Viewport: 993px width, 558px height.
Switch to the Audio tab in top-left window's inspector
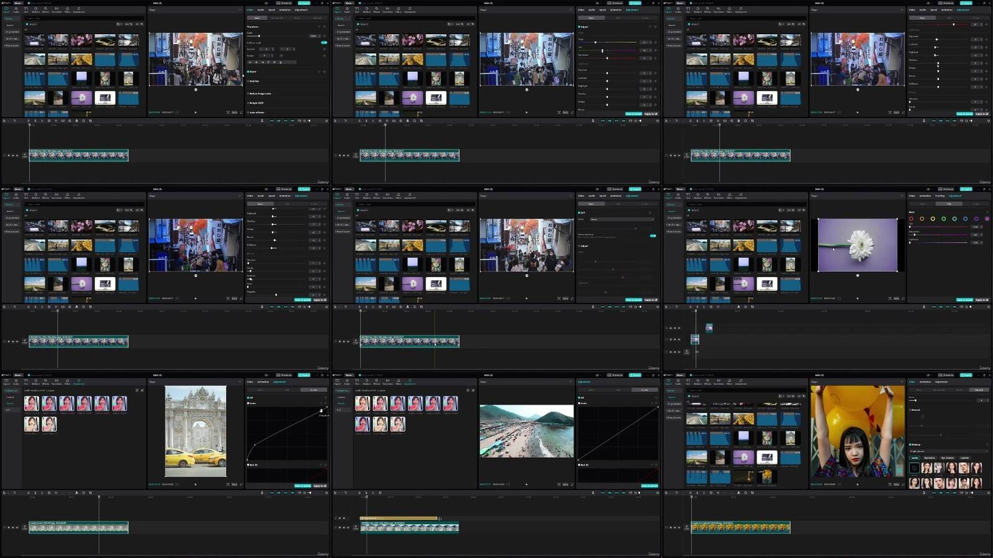pyautogui.click(x=260, y=10)
